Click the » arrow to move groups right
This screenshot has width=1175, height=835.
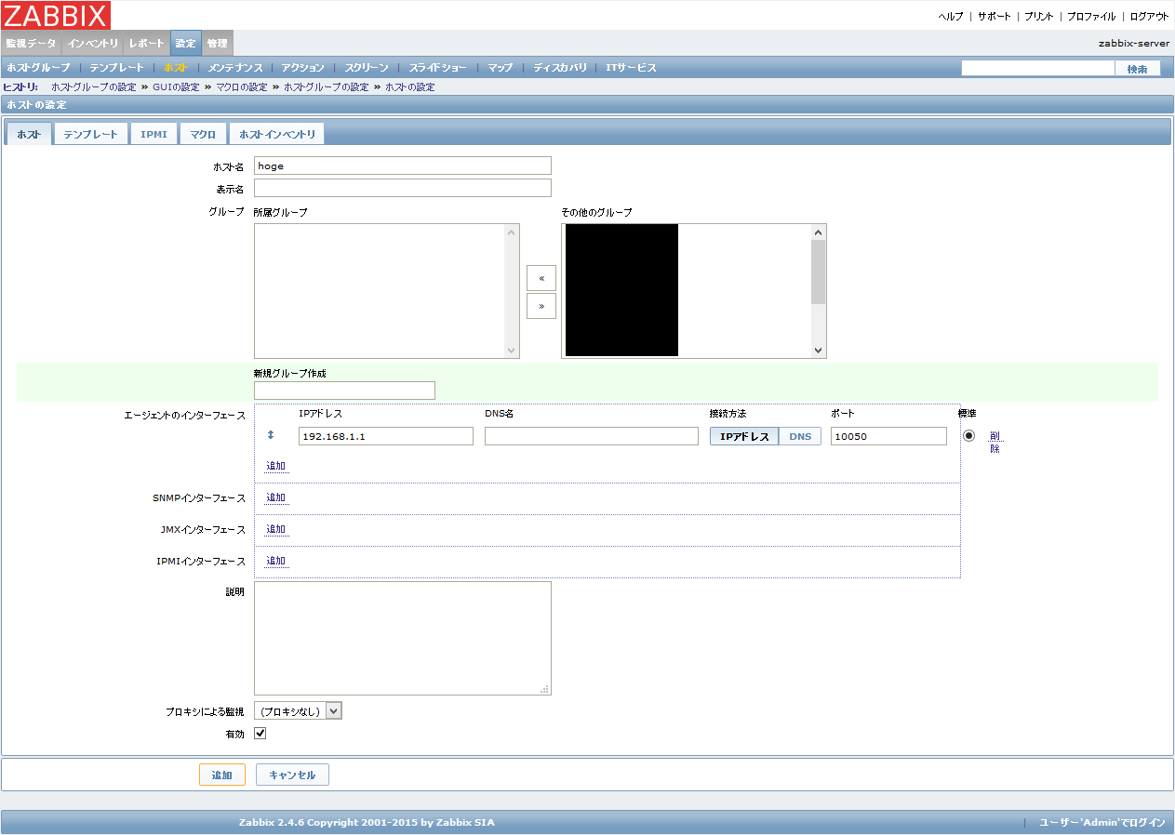tap(541, 305)
